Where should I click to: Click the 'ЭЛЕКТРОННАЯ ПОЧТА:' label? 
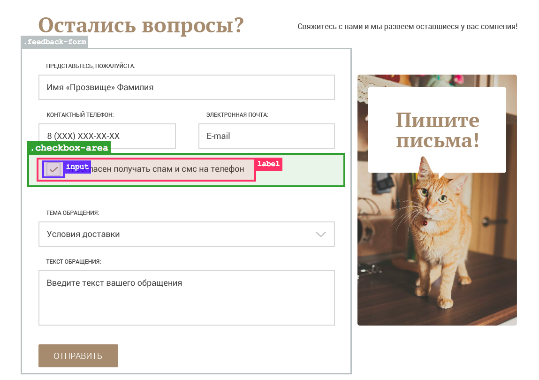click(x=237, y=115)
